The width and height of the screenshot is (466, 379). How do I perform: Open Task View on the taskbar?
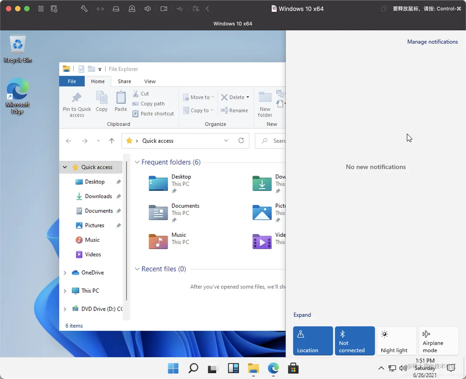point(213,369)
